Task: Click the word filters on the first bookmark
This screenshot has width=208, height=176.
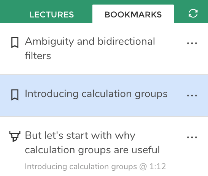Action: 38,56
